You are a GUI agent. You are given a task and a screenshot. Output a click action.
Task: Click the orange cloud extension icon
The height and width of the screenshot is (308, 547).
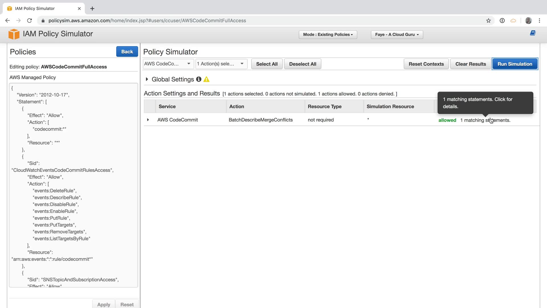tap(513, 21)
